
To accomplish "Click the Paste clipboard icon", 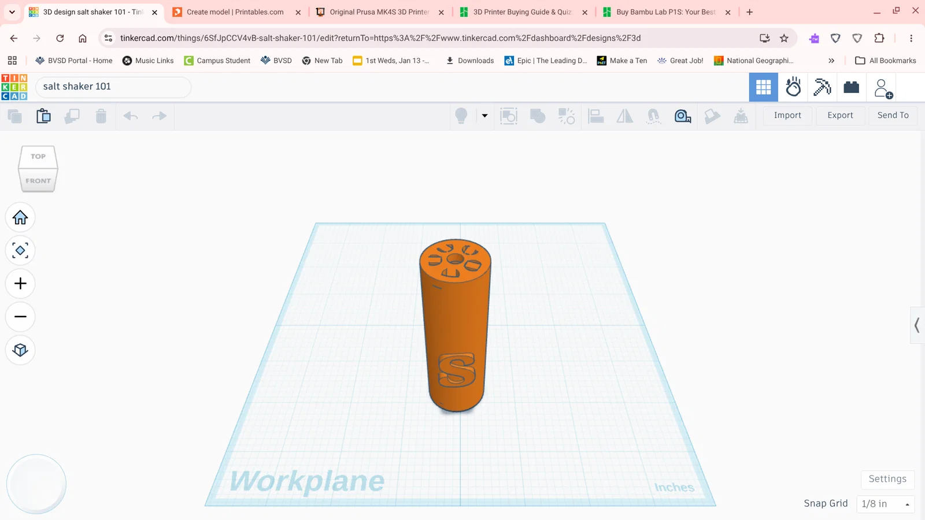I will [x=43, y=116].
